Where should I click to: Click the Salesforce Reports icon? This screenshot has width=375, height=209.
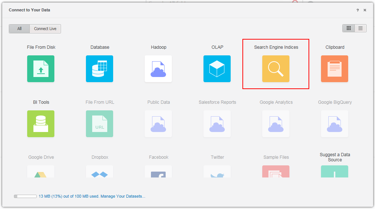coord(217,124)
